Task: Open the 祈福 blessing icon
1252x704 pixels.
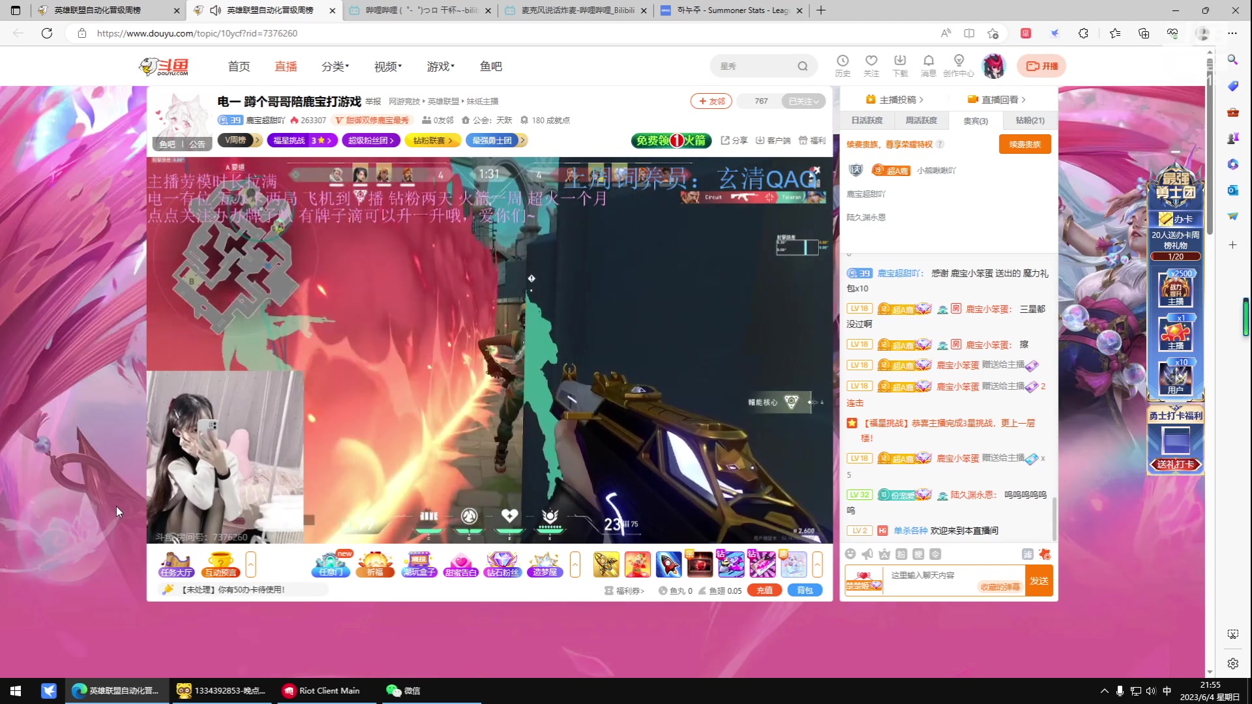Action: (x=375, y=565)
